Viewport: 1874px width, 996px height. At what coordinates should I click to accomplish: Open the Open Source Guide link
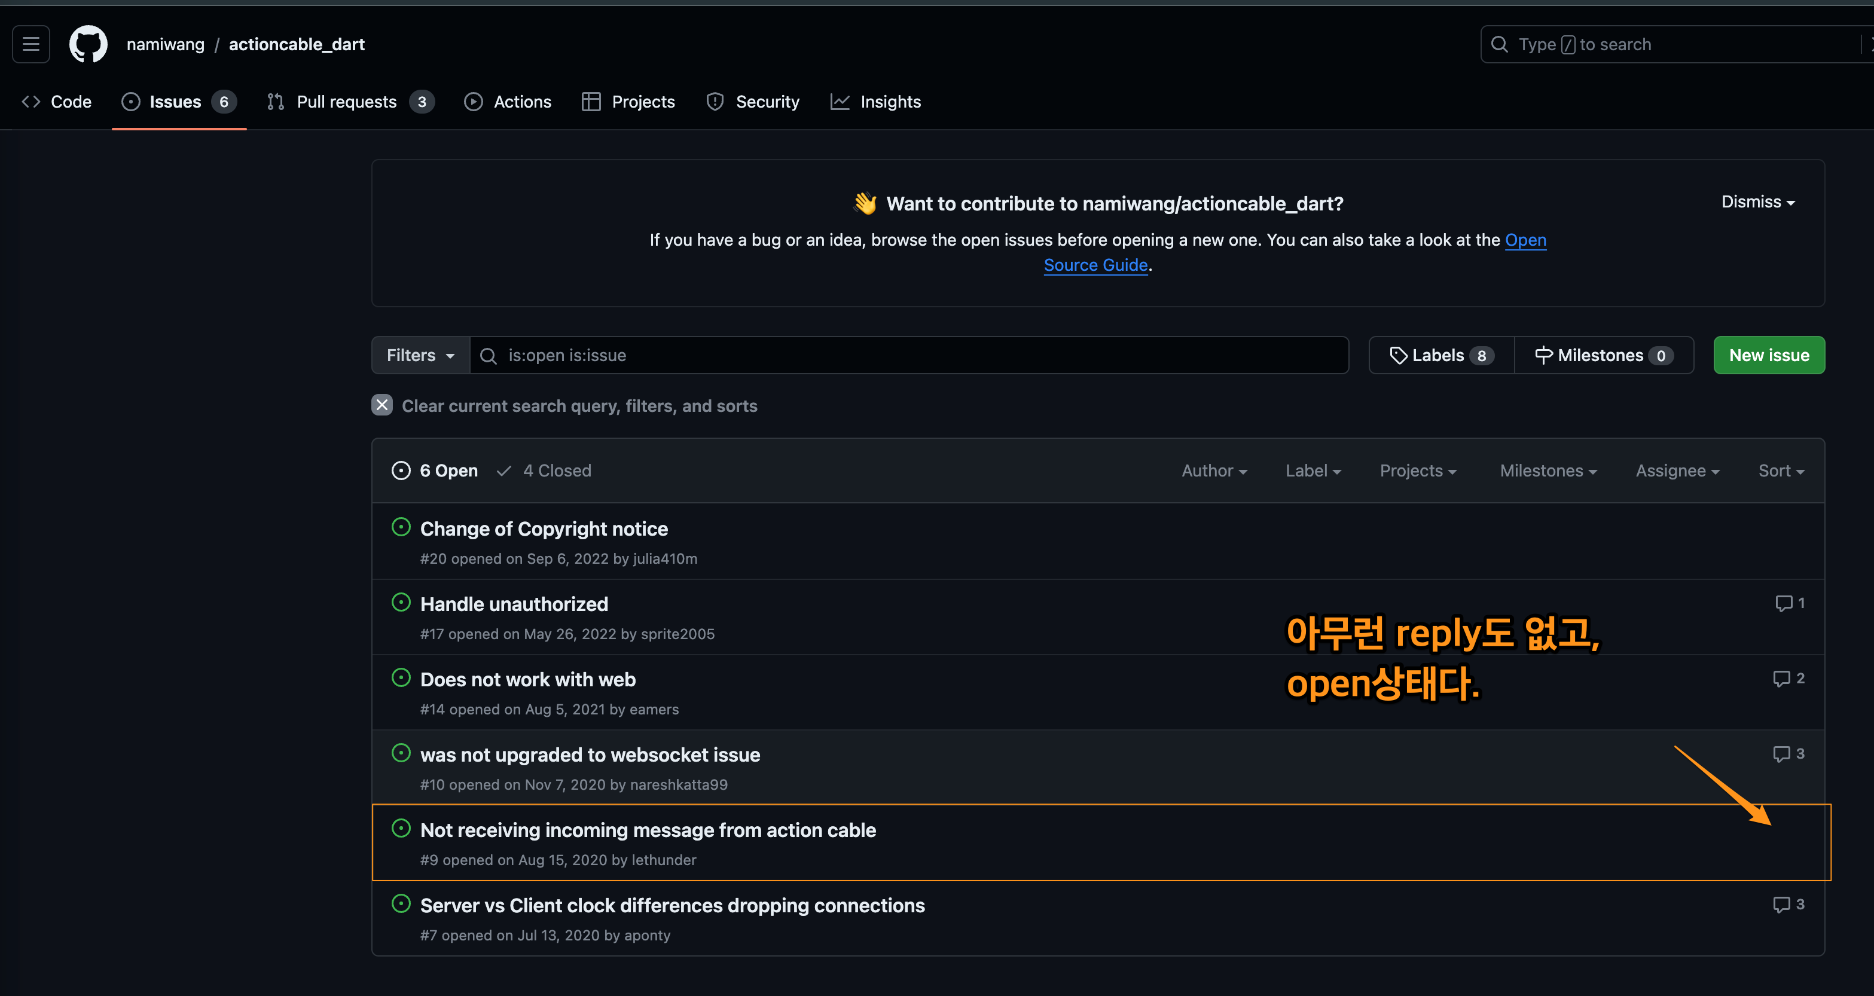tap(1095, 265)
